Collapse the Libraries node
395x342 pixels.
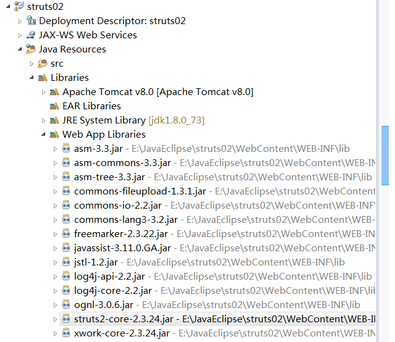pyautogui.click(x=31, y=78)
